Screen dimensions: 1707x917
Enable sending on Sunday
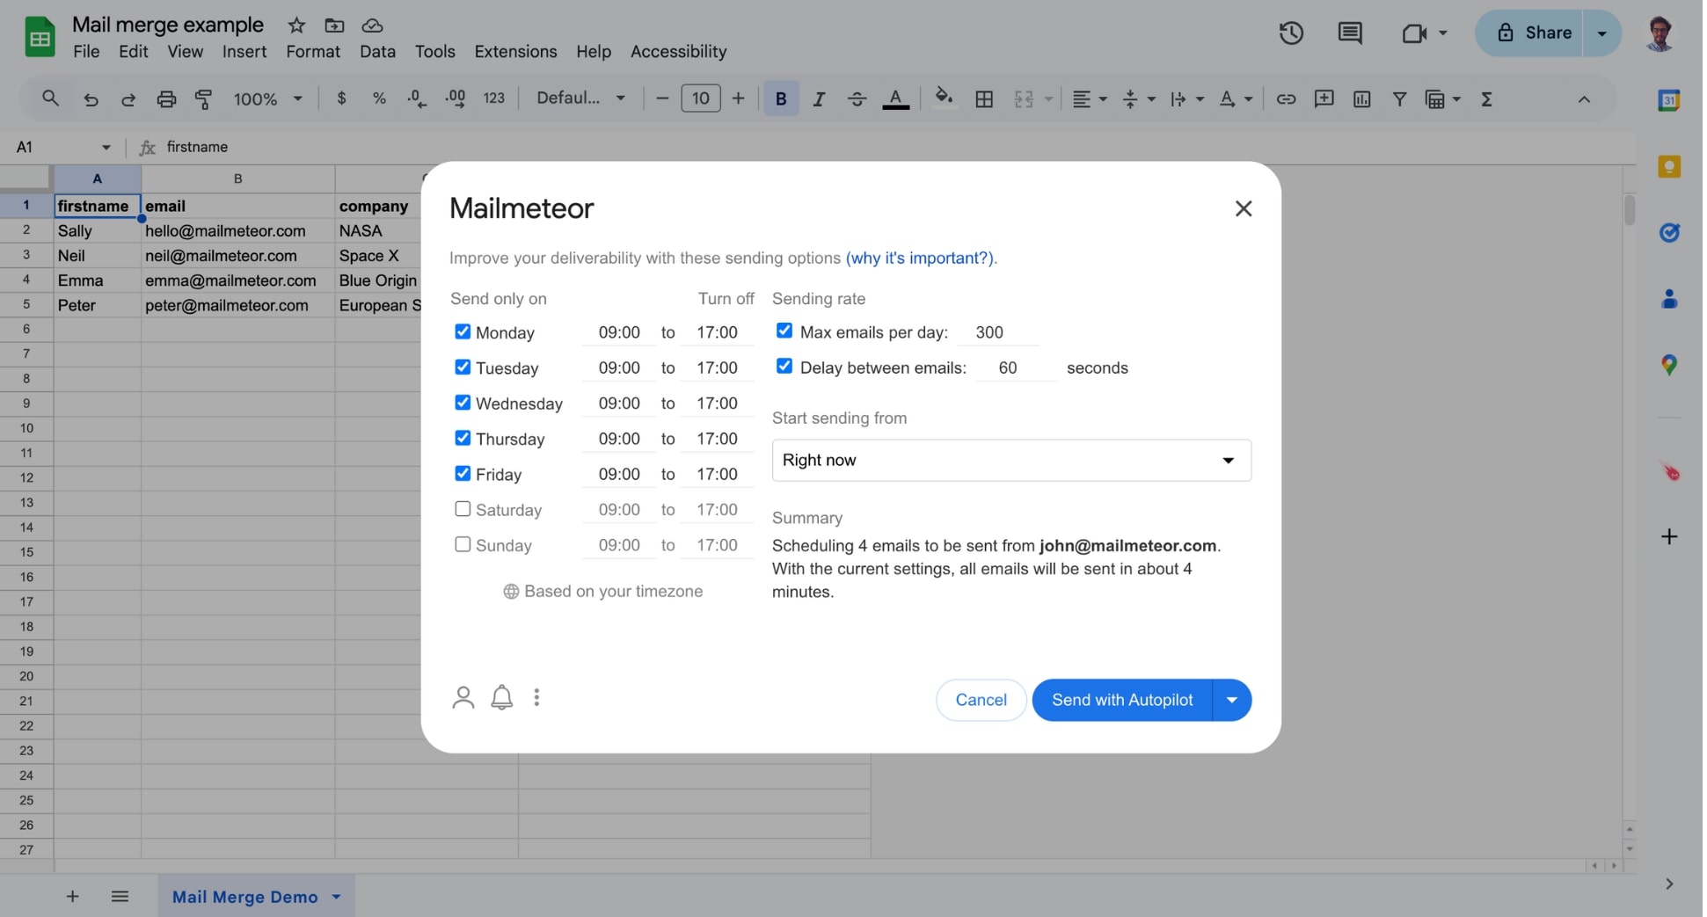(x=463, y=544)
